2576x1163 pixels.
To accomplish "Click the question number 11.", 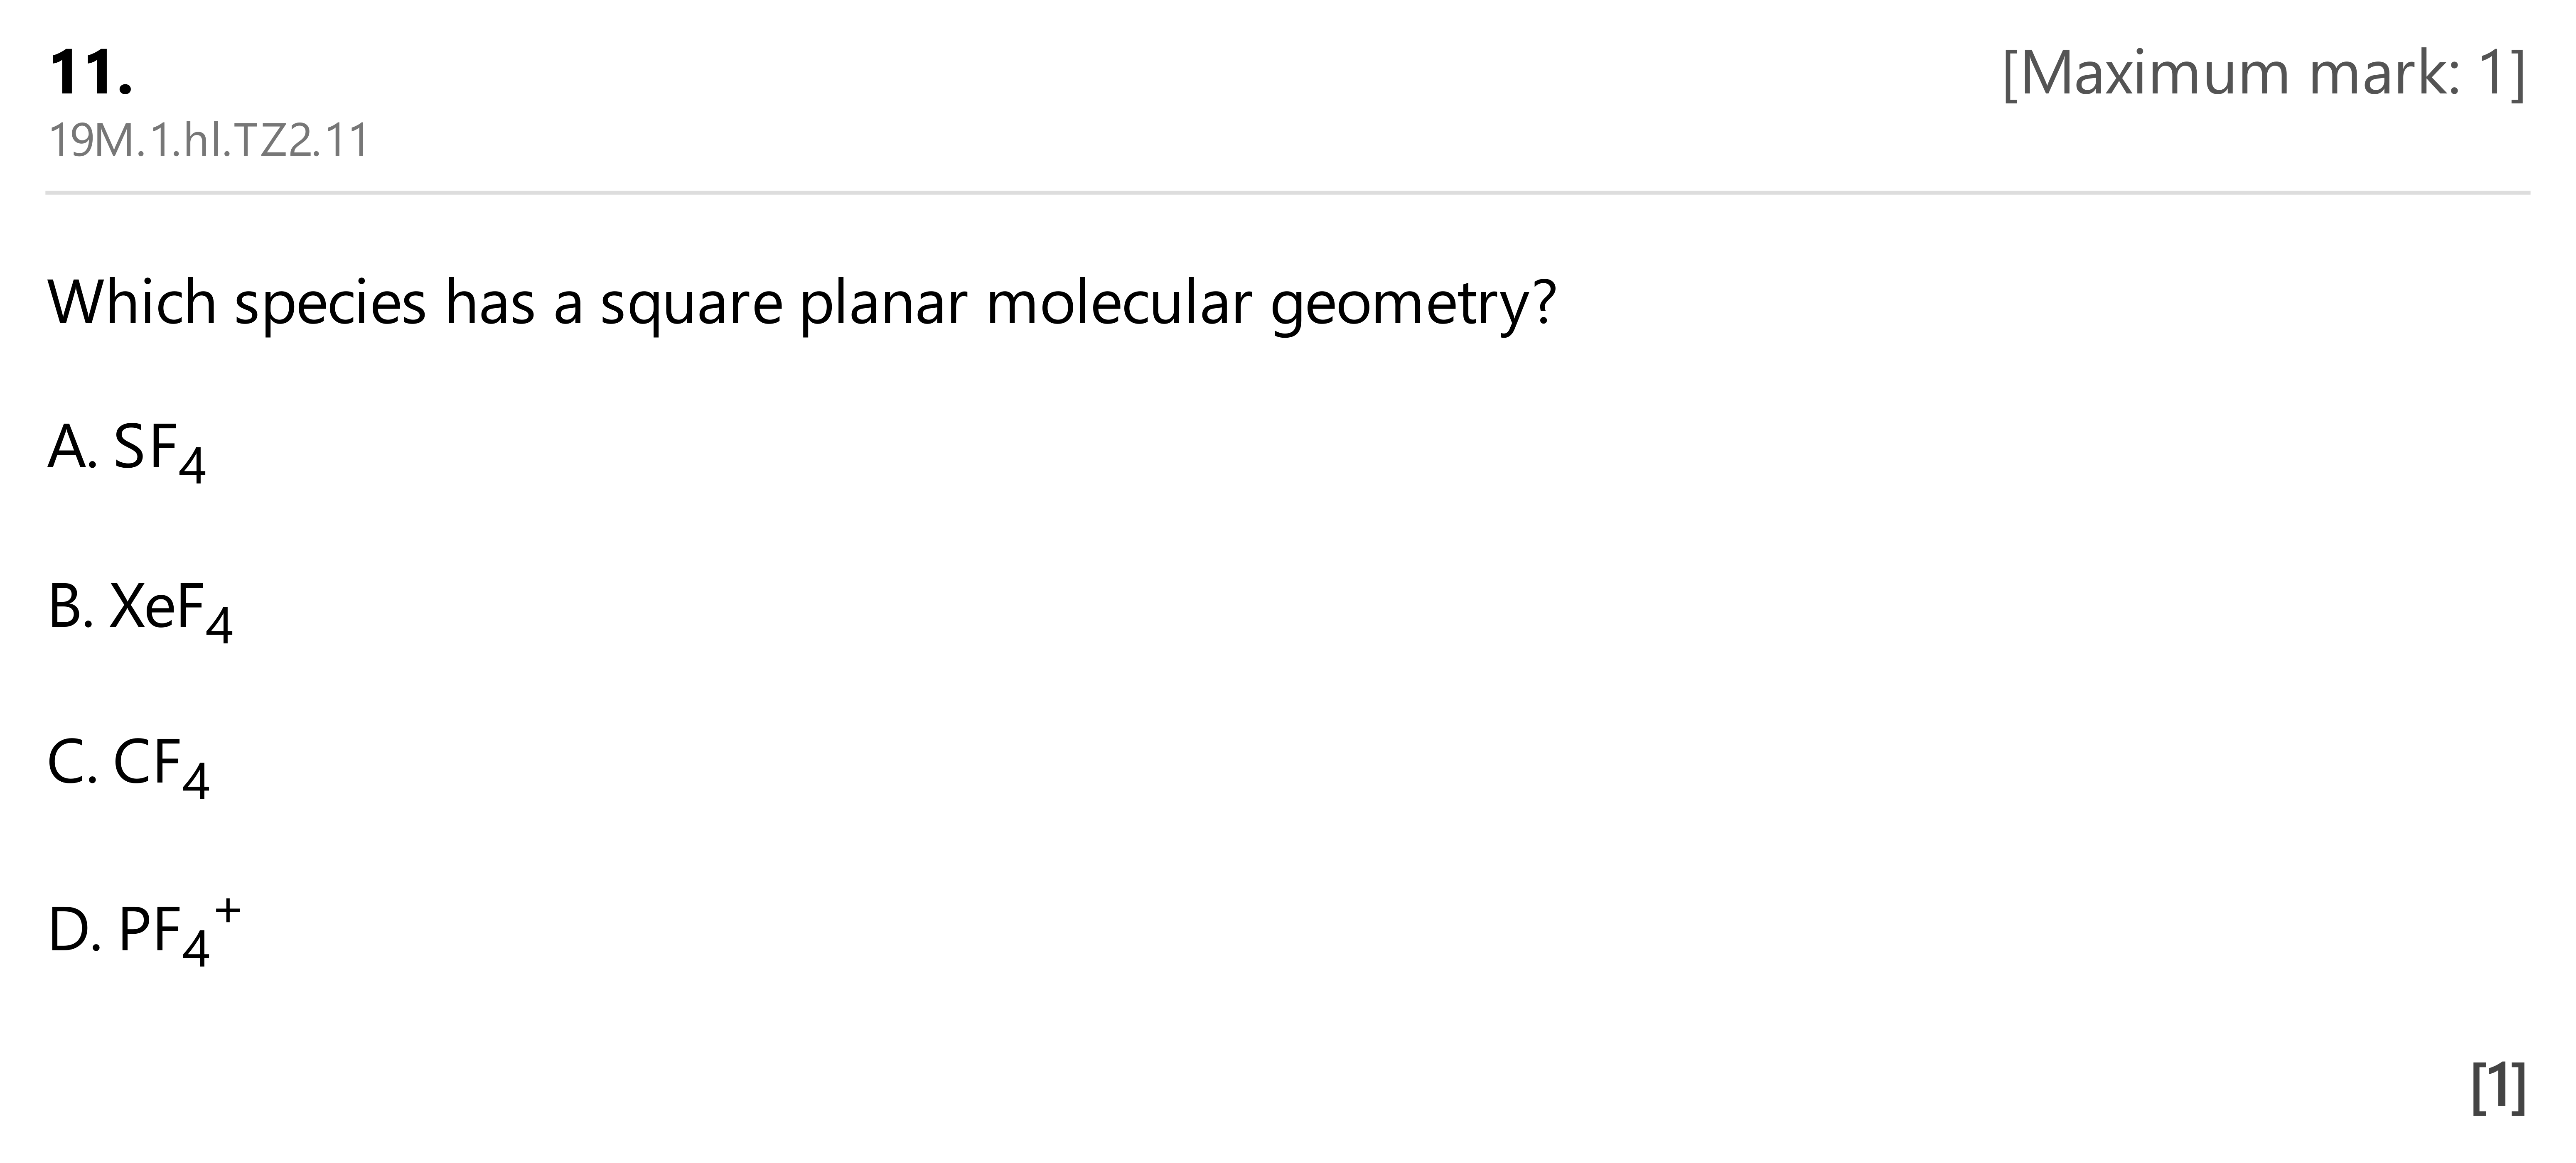I will (x=90, y=73).
